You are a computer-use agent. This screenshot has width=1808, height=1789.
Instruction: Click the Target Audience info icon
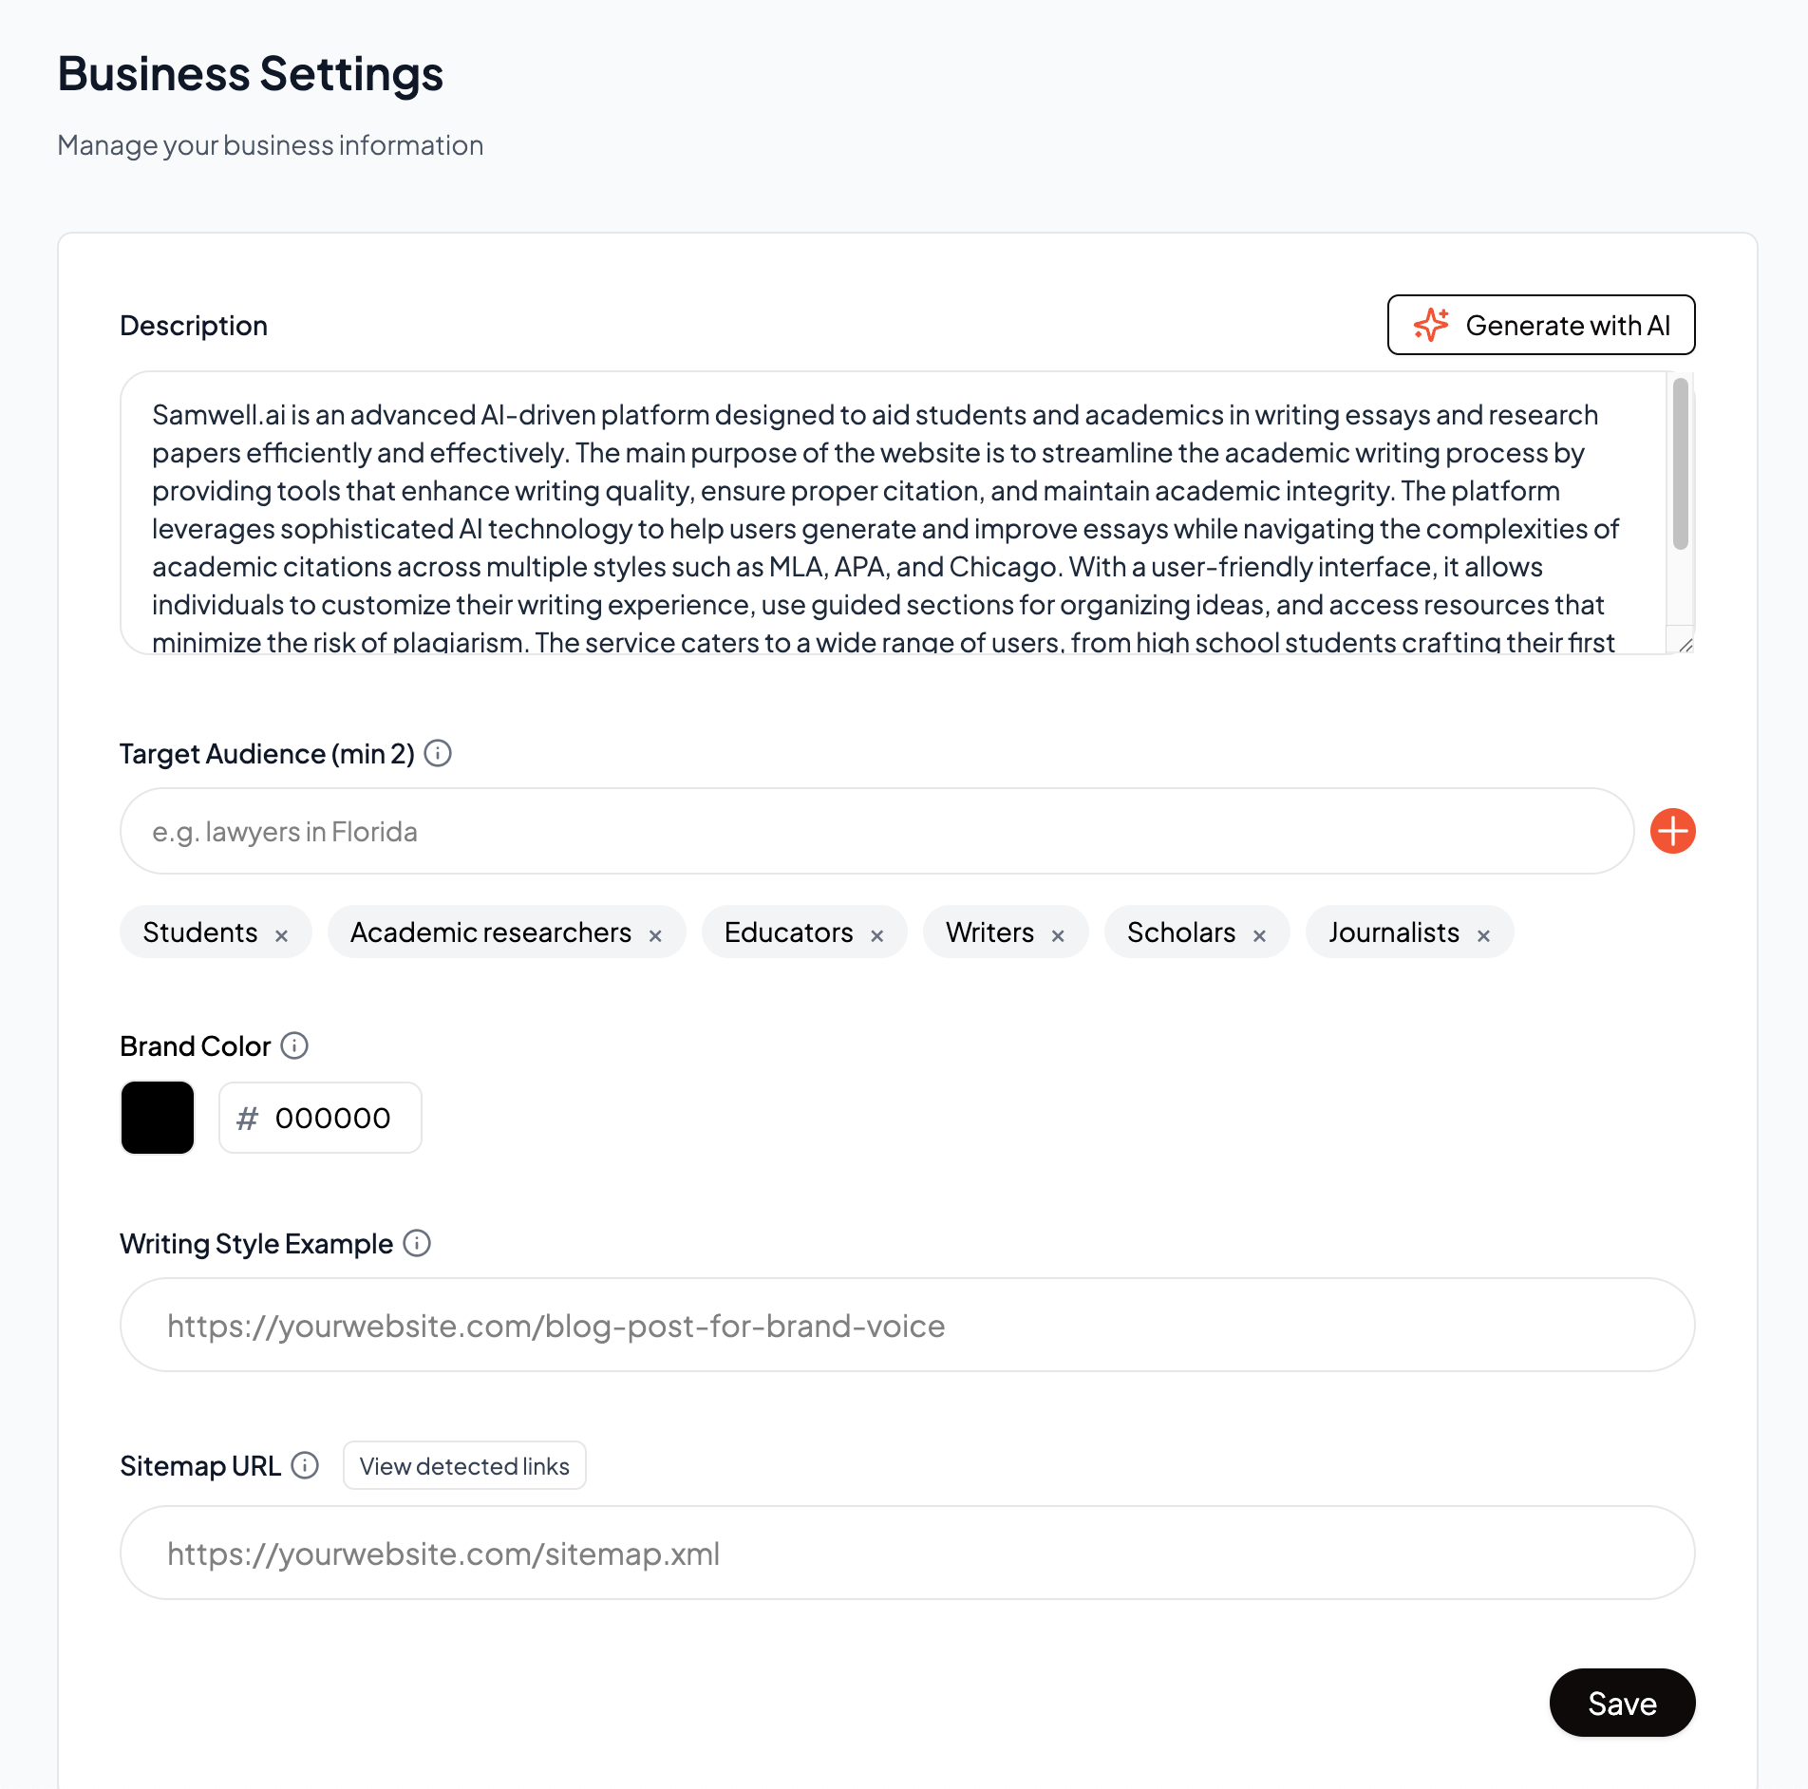(438, 753)
